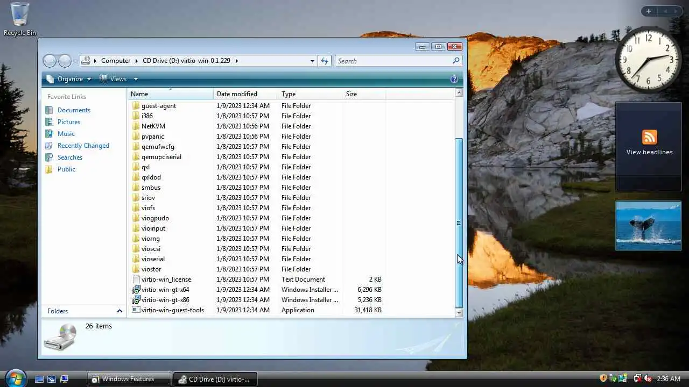Sort by the Name column header
Image resolution: width=689 pixels, height=387 pixels.
pyautogui.click(x=170, y=94)
